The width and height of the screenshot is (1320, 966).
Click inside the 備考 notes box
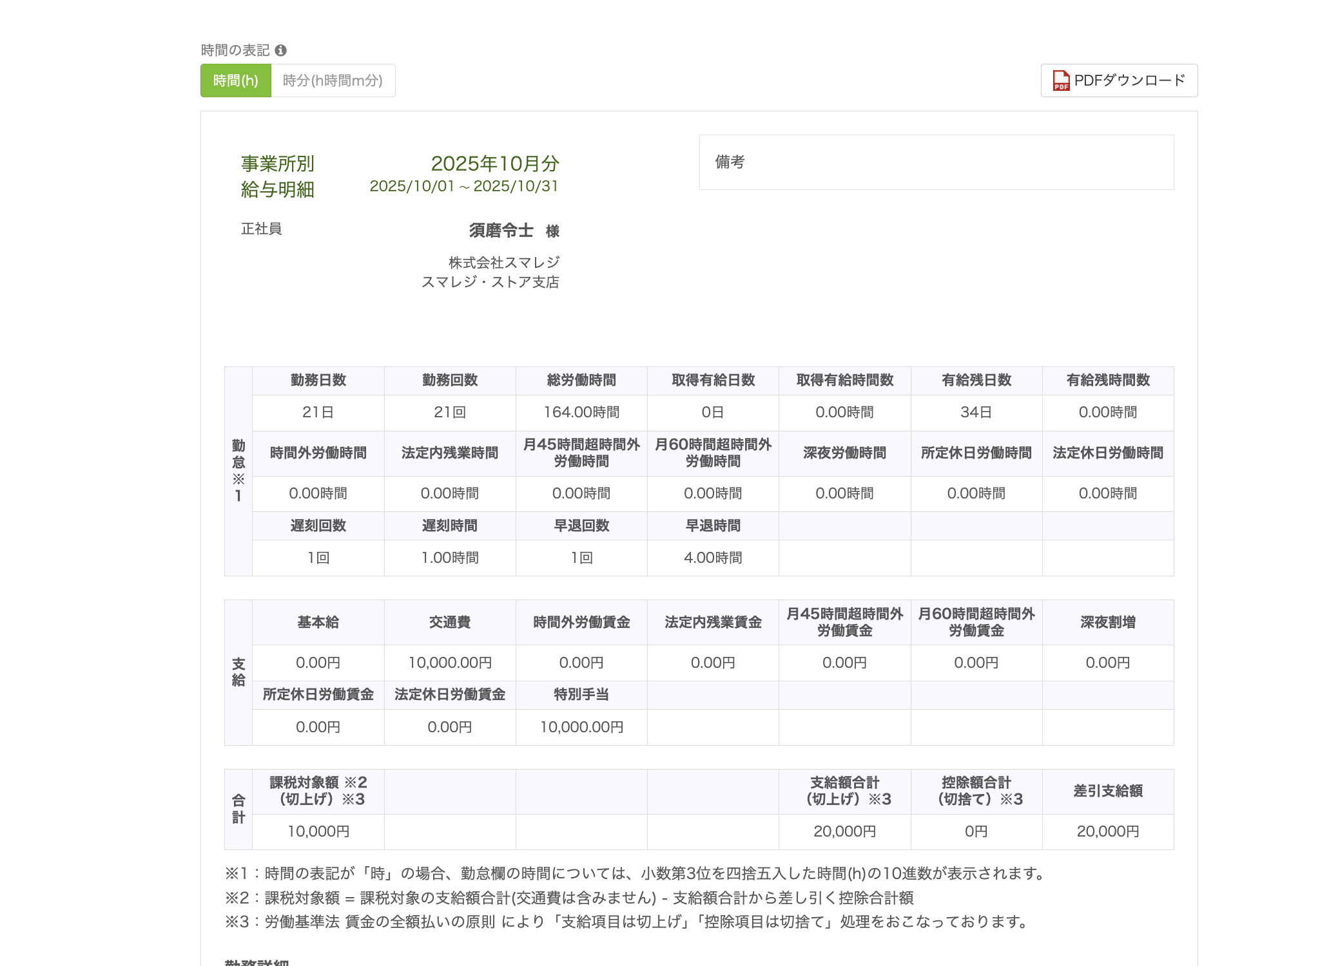pyautogui.click(x=936, y=162)
